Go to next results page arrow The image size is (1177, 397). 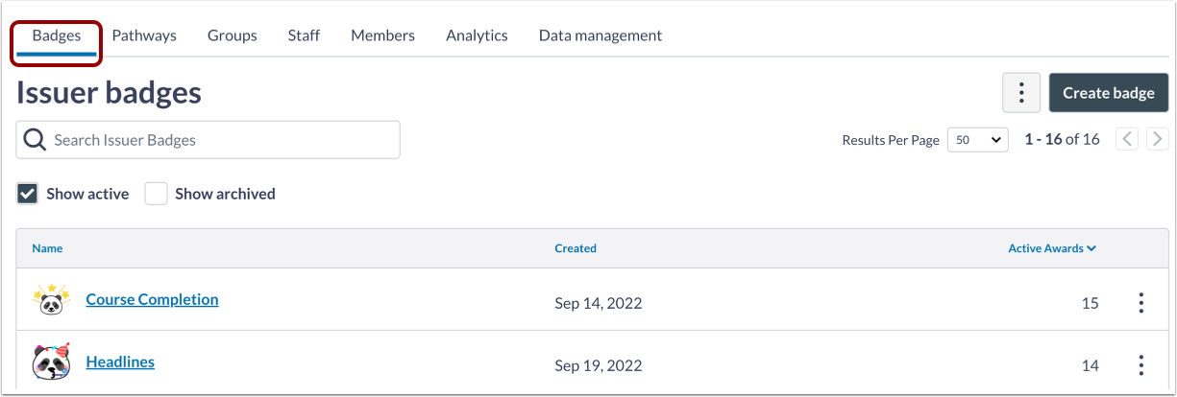1157,139
